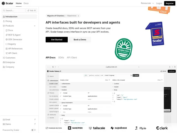Screen dimensions: 177x133
Task: Focus the sidebar Search field
Action: point(14,11)
